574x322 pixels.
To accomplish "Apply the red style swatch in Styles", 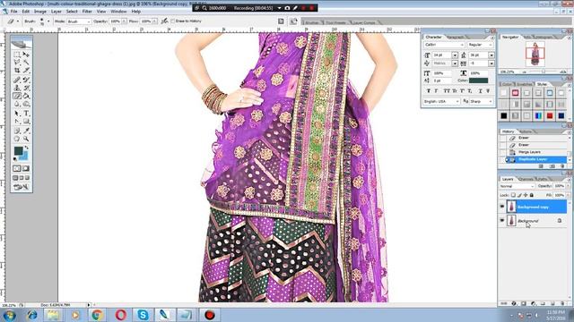I will pos(550,115).
